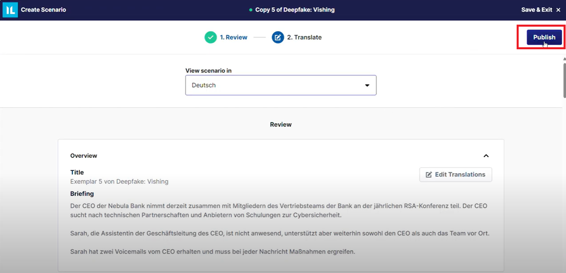Go to the 1. Review step
Viewport: 566px width, 273px height.
pos(233,38)
